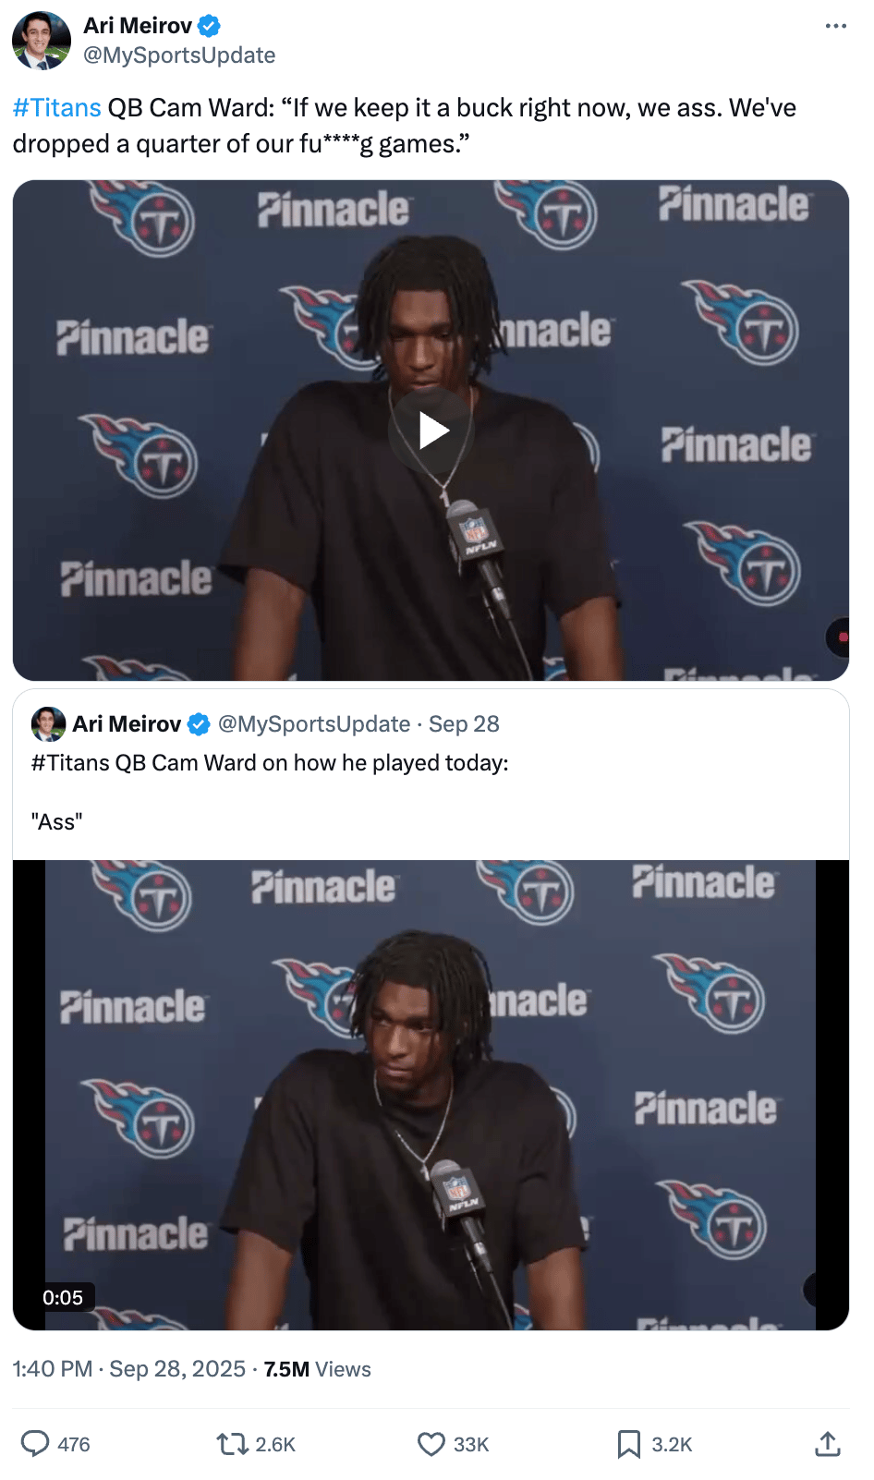Click the reply icon with 476 comments
Viewport: 874px width, 1480px height.
[x=35, y=1443]
